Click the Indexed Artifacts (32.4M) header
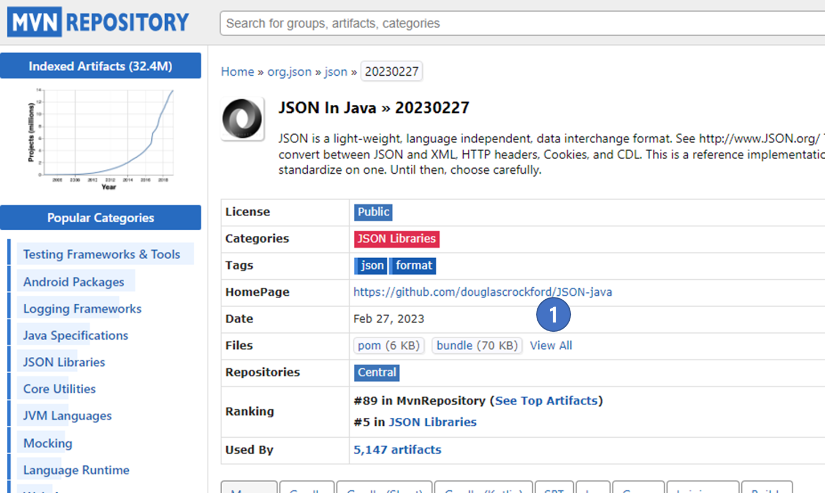 click(x=100, y=66)
